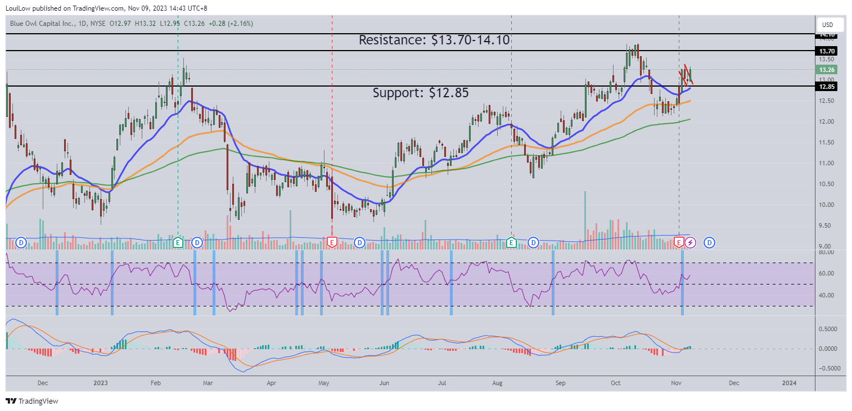Click the 0.5000 level on the MACD scale
Image resolution: width=852 pixels, height=411 pixels.
(829, 328)
